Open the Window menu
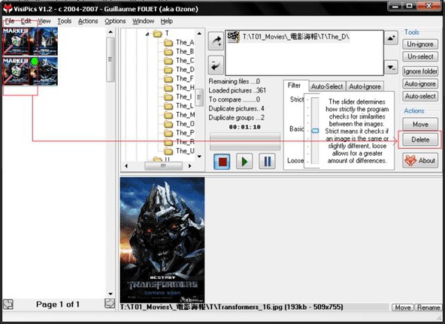Viewport: 445px width, 324px height. pos(143,21)
